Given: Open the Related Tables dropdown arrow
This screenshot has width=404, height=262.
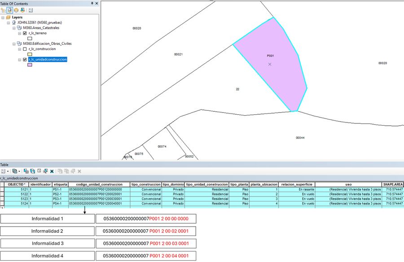Looking at the screenshot, I should coord(19,171).
